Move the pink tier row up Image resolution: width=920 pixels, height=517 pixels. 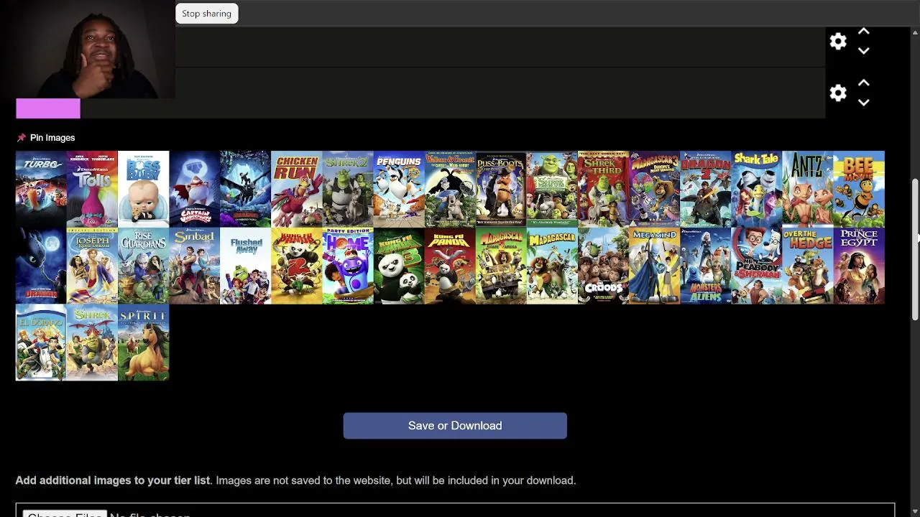[864, 83]
